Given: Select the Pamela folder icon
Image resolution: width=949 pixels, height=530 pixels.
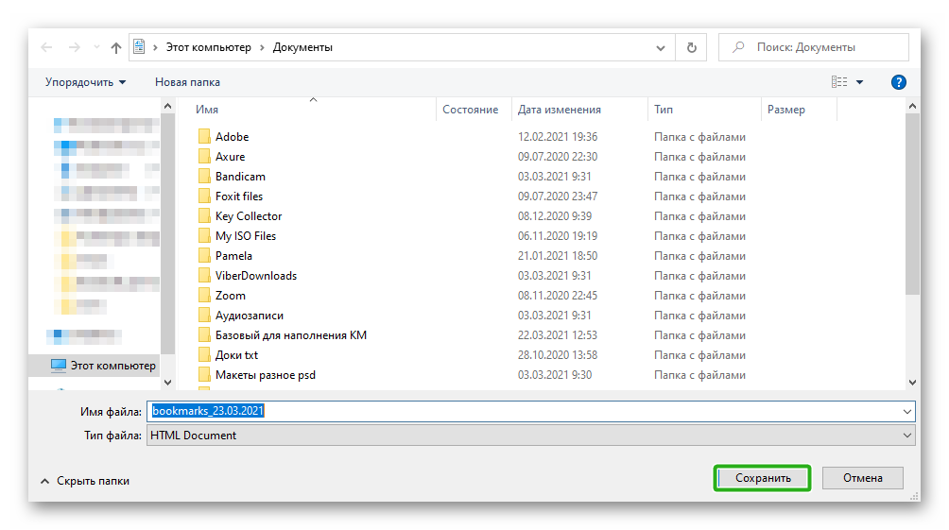Looking at the screenshot, I should (204, 255).
